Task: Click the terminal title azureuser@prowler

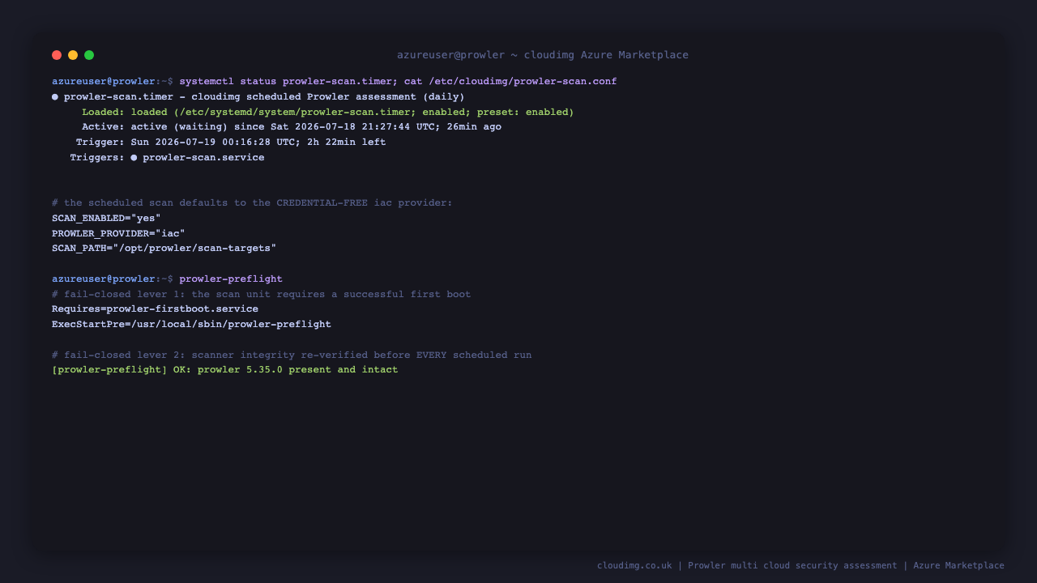Action: click(450, 55)
